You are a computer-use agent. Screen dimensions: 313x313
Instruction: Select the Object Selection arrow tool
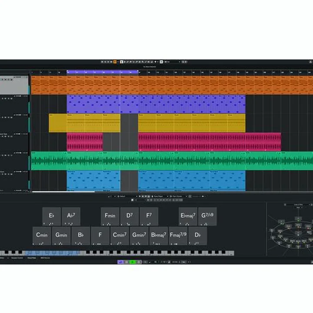pyautogui.click(x=122, y=62)
